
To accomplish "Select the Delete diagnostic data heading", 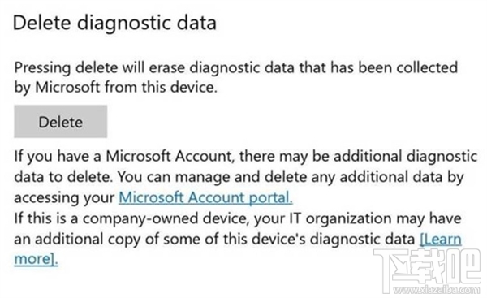I will [114, 24].
